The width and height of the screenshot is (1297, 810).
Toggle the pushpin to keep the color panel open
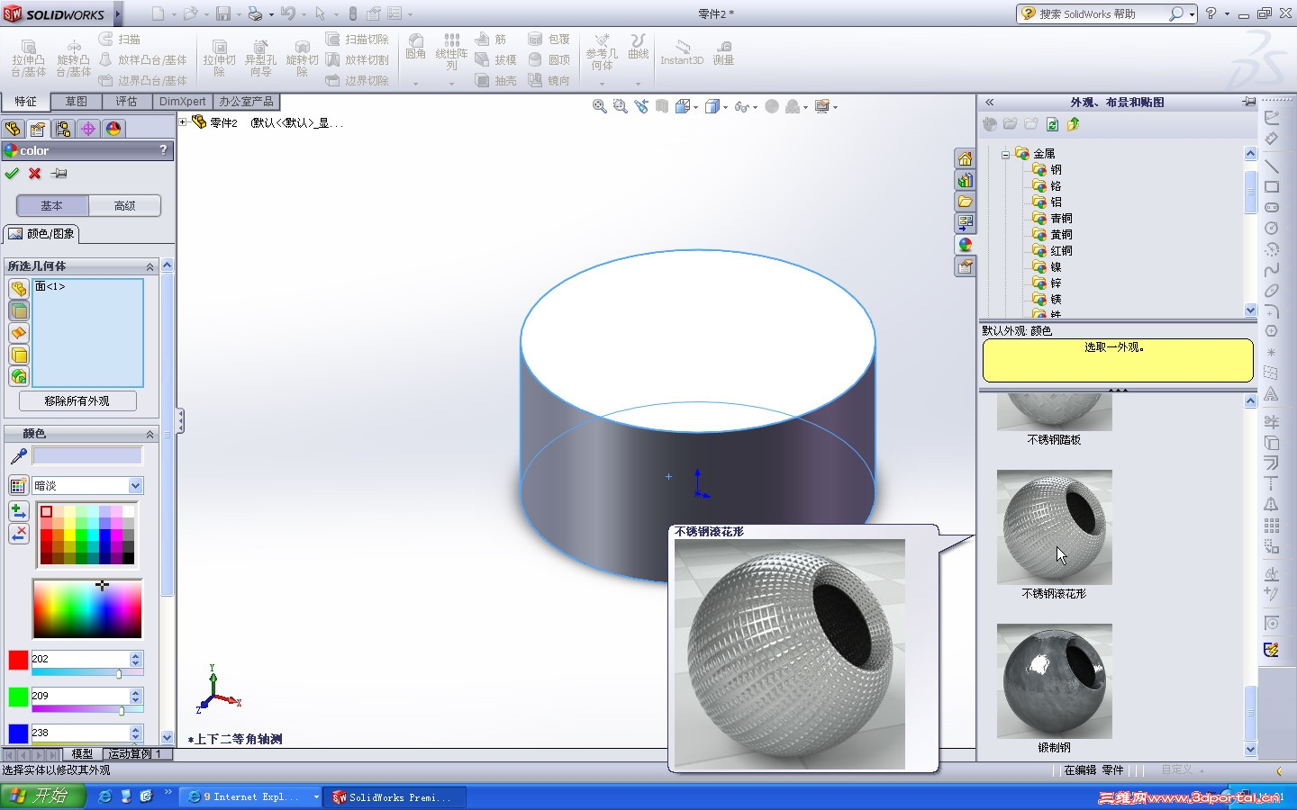pos(59,174)
